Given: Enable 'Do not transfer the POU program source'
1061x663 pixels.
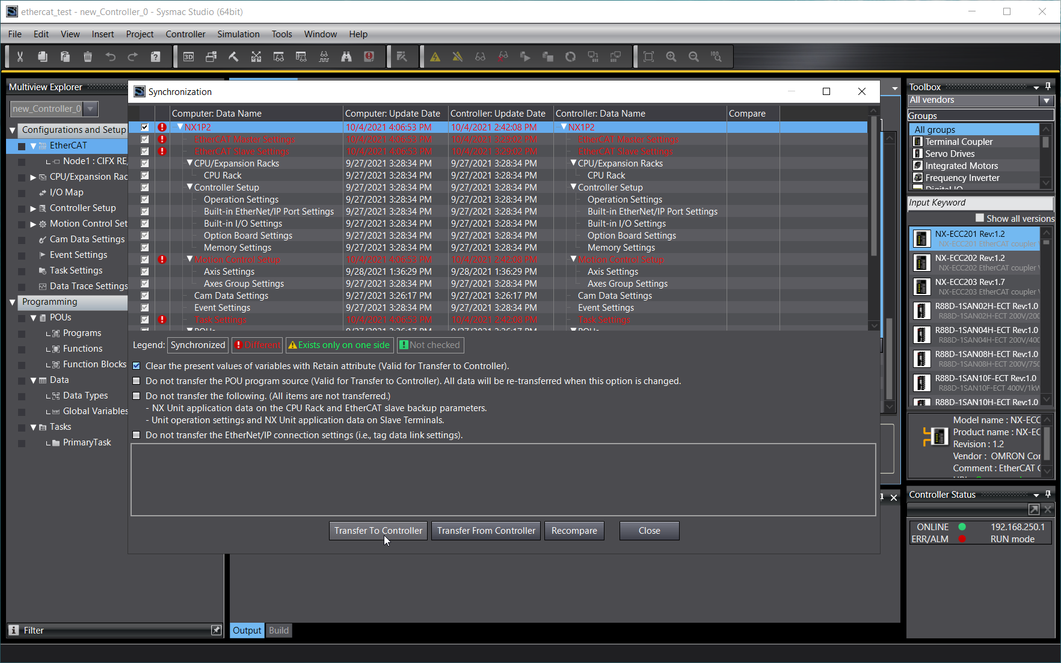Looking at the screenshot, I should click(x=137, y=381).
